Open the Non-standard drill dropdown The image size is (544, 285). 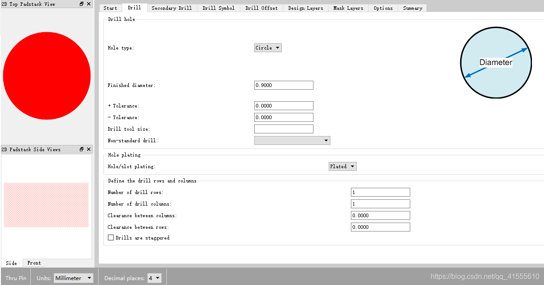[292, 140]
